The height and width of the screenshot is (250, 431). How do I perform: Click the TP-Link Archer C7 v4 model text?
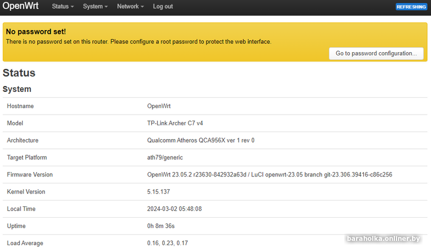175,123
